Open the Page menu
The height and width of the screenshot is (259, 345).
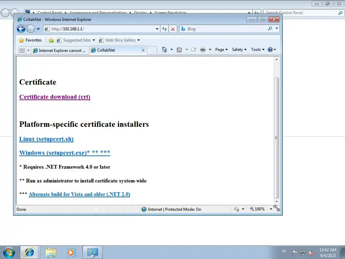click(x=221, y=50)
